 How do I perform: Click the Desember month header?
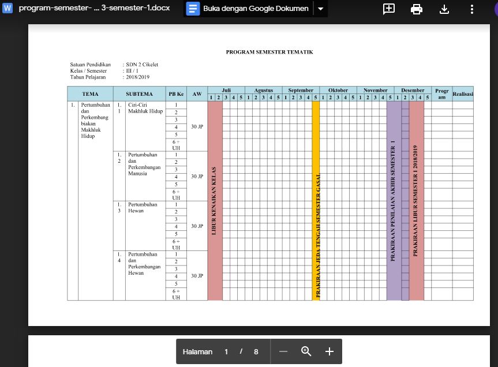(413, 90)
